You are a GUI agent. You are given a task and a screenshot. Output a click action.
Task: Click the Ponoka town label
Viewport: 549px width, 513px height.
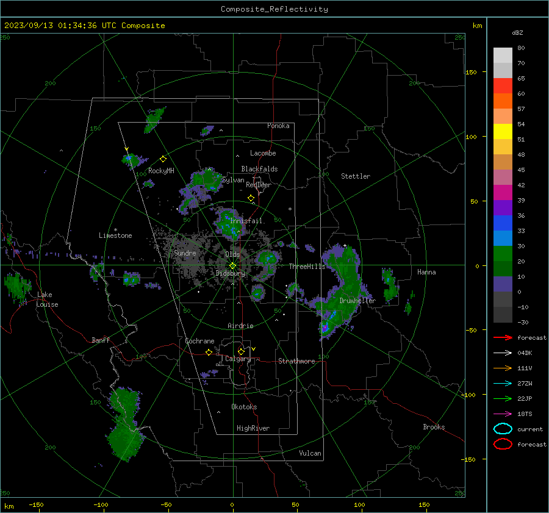[278, 126]
